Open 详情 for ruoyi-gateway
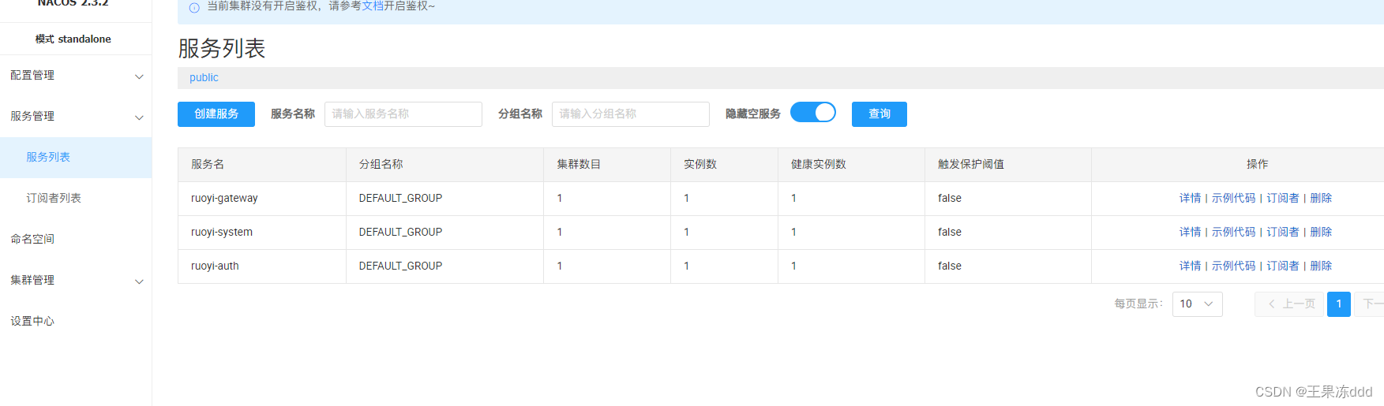Viewport: 1384px width, 406px height. (x=1190, y=199)
